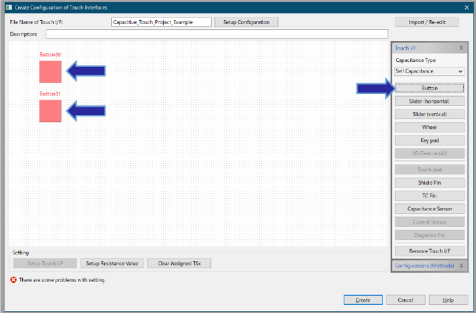Click the Touch I/F panel header title
Screen dimensions: 476x313
(x=406, y=48)
